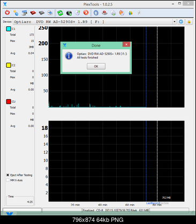Image resolution: width=196 pixels, height=224 pixels.
Task: Click the red disc on tray icon
Action: pyautogui.click(x=104, y=13)
